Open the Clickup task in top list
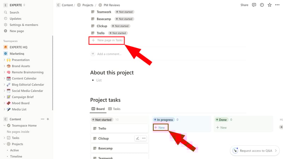The image size is (283, 159). point(102,26)
